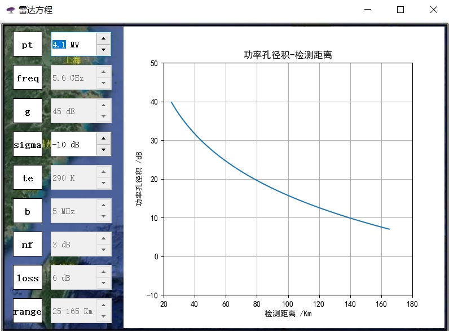Viewport: 449px width, 331px height.
Task: Increment the range 25-165 Km spinner up
Action: click(x=103, y=305)
